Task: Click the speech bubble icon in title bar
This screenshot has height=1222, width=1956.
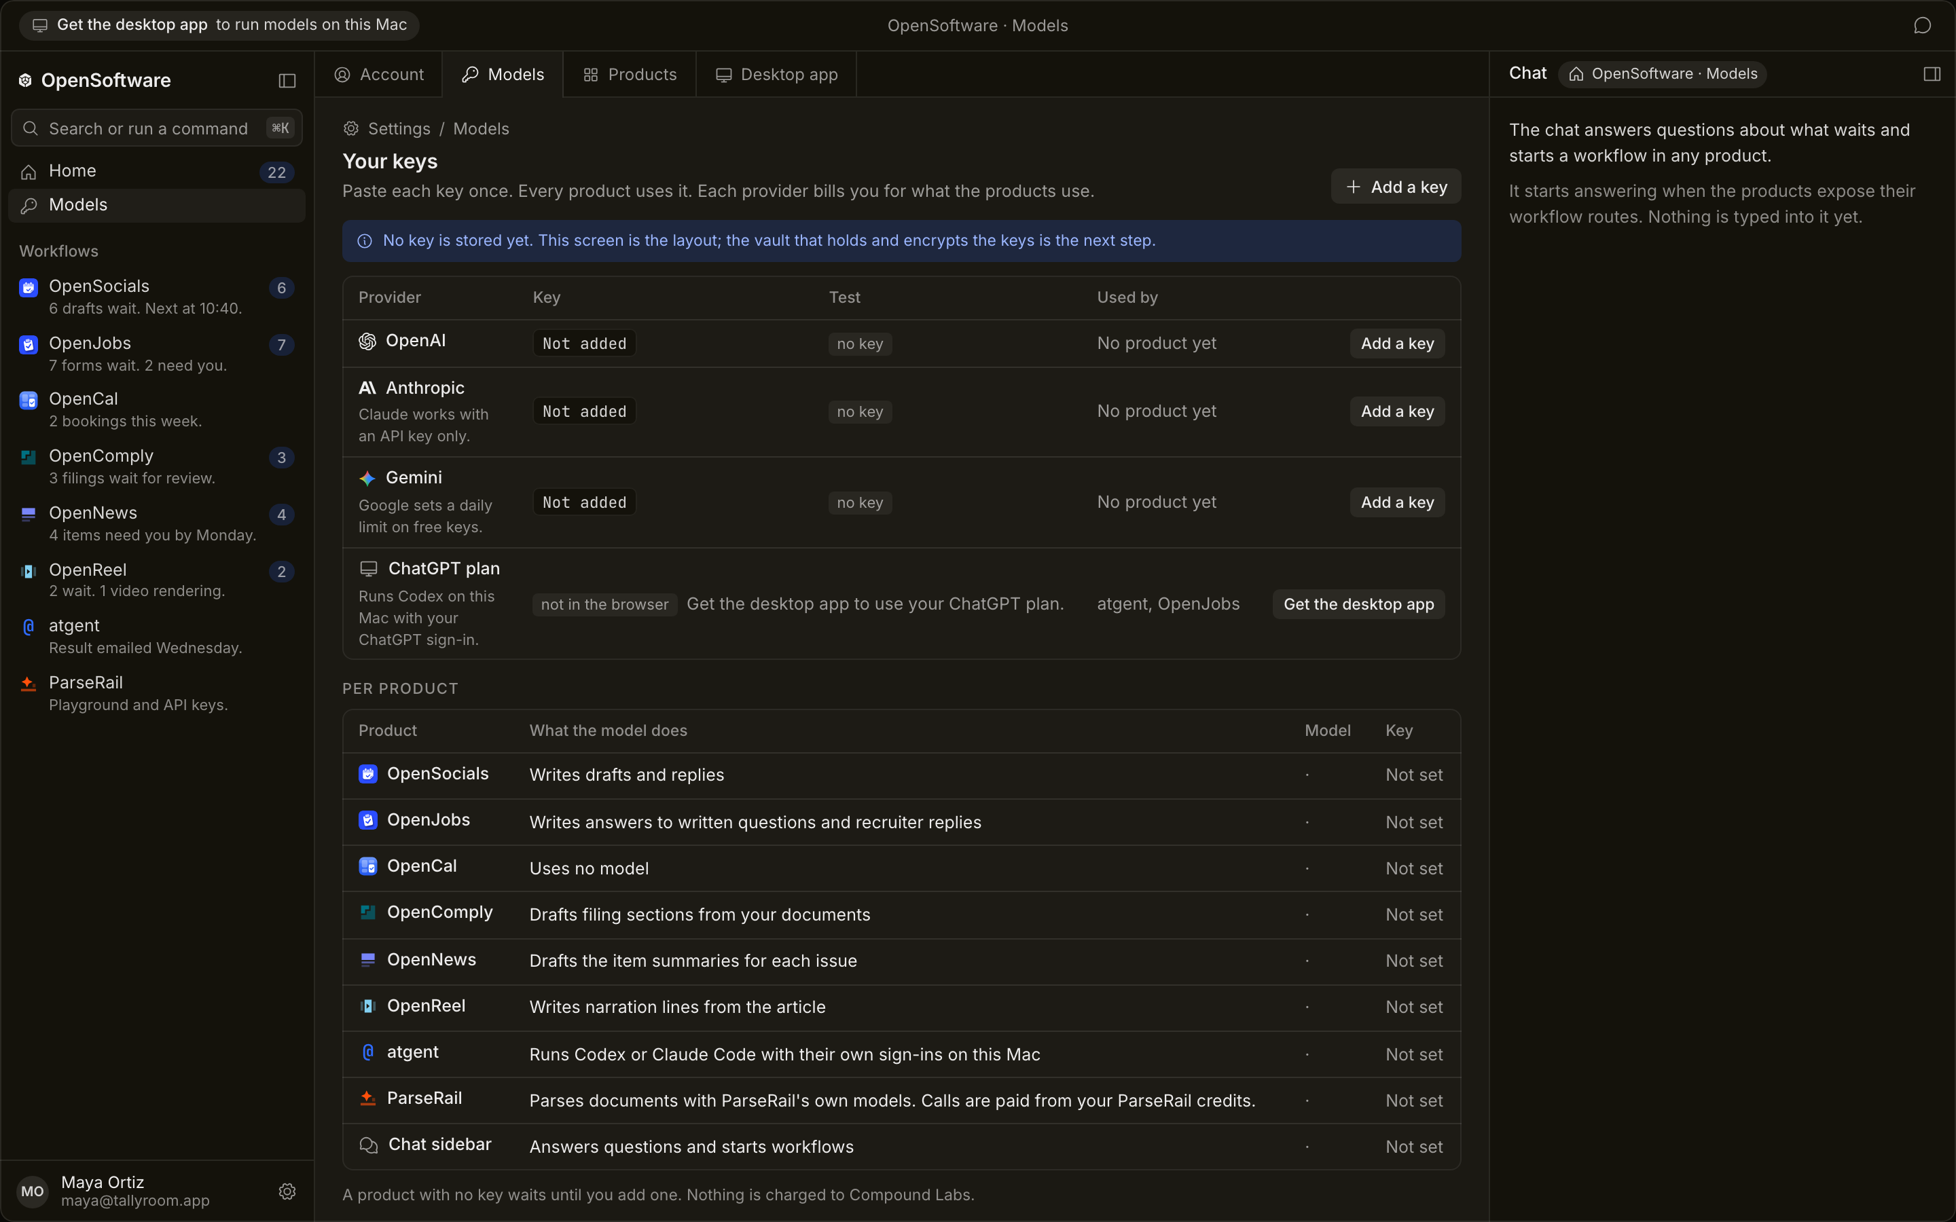Action: (1922, 26)
